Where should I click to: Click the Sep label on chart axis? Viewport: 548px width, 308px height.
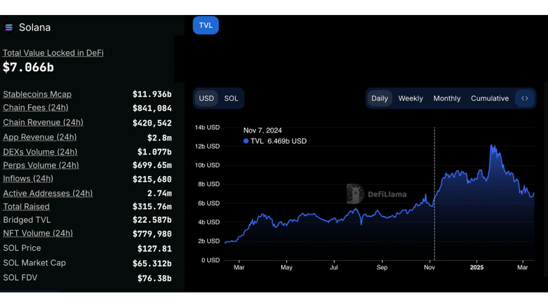[382, 267]
